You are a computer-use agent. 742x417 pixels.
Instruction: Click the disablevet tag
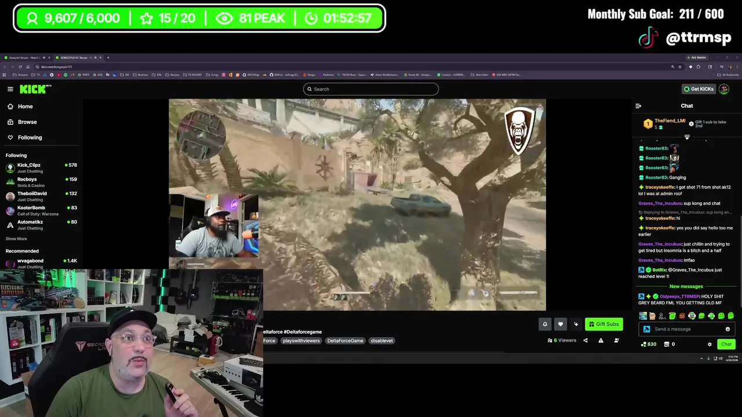pyautogui.click(x=381, y=341)
